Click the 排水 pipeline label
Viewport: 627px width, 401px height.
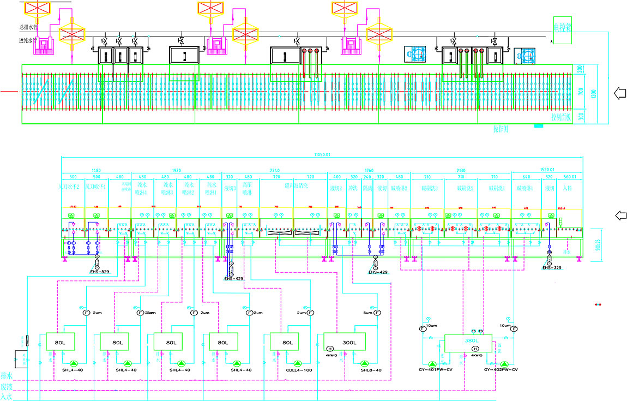pos(7,375)
